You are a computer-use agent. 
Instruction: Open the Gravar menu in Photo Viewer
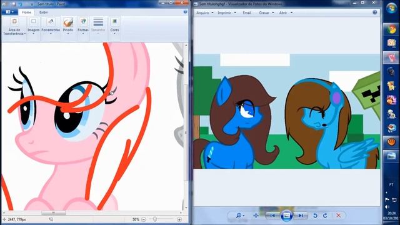tap(266, 12)
